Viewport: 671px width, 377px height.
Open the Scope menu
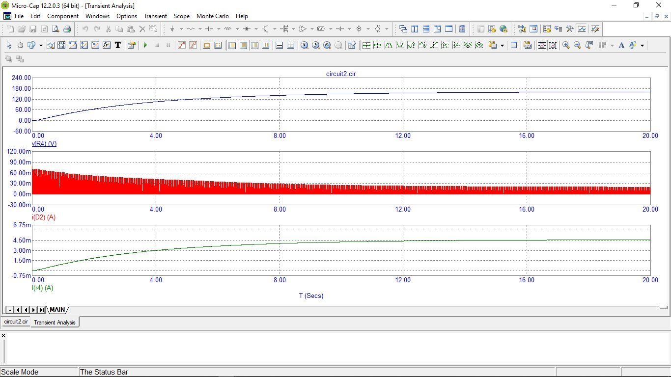click(182, 16)
